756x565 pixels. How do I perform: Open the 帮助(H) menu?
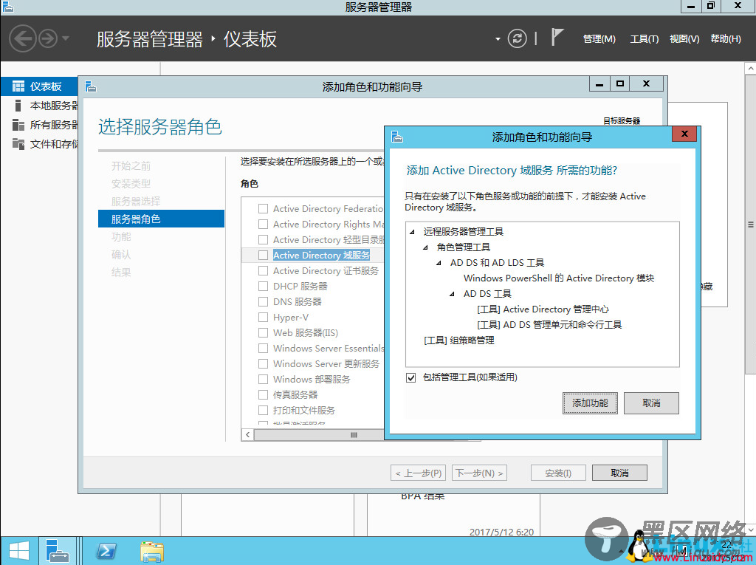pos(726,39)
